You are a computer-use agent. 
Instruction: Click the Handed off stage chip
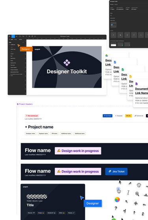(x=51, y=213)
